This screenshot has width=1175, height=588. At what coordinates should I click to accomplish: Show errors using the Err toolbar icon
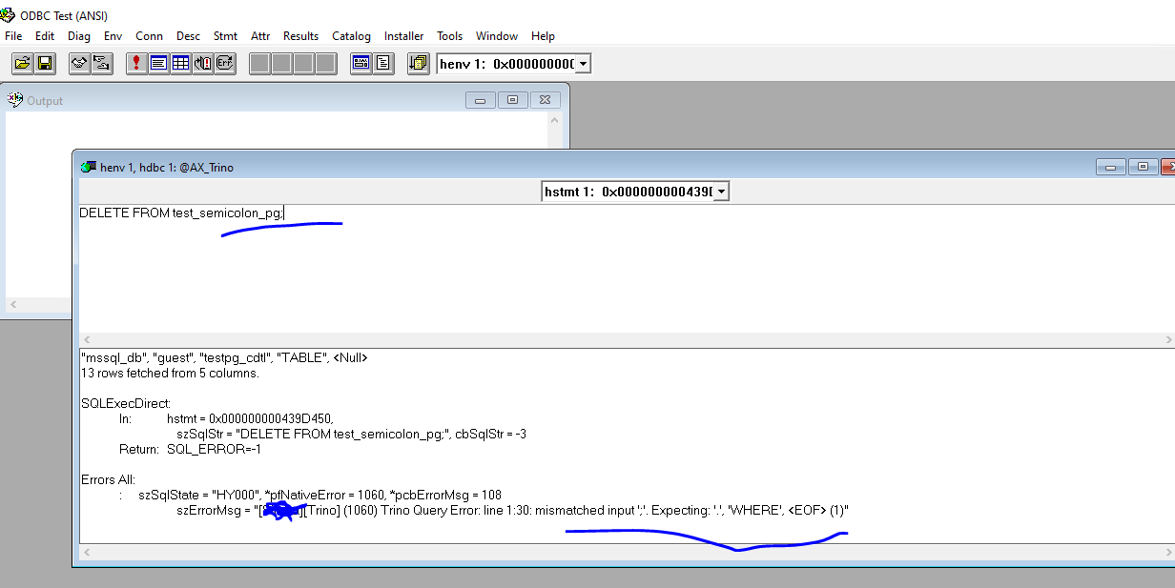pyautogui.click(x=224, y=63)
